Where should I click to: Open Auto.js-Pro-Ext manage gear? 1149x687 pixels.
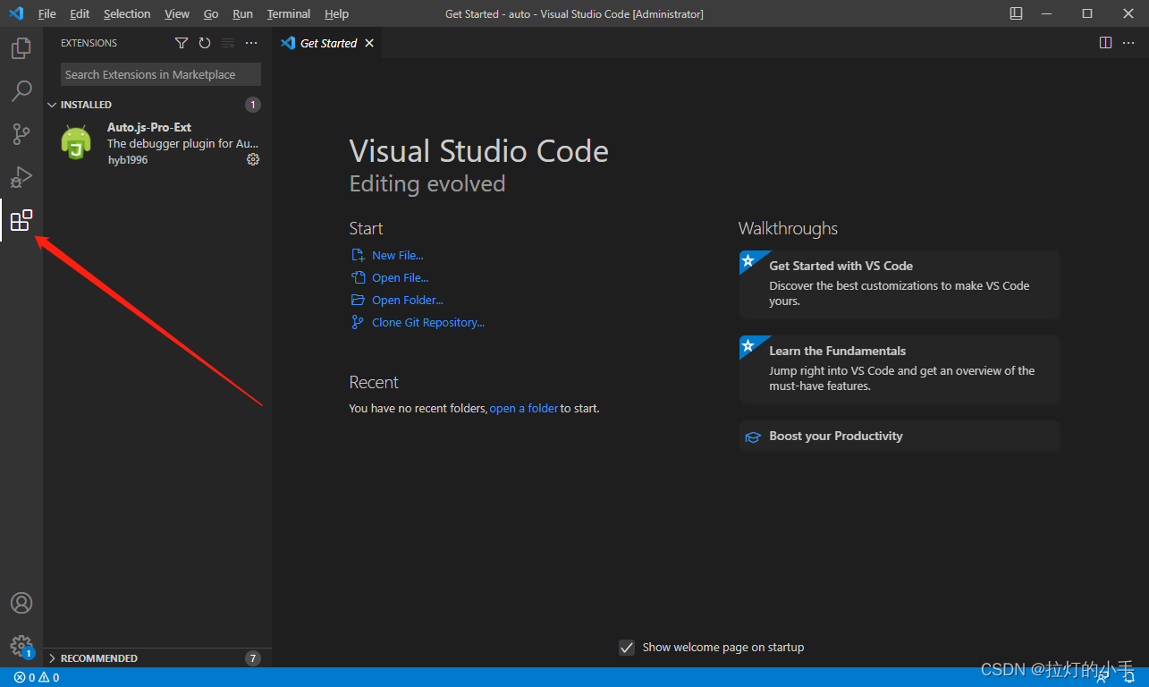[253, 159]
